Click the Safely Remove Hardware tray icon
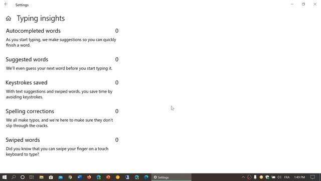The height and width of the screenshot is (181, 321). 255,177
